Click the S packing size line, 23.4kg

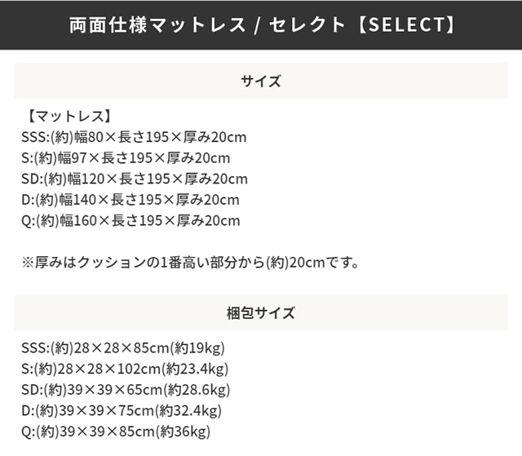pyautogui.click(x=125, y=370)
